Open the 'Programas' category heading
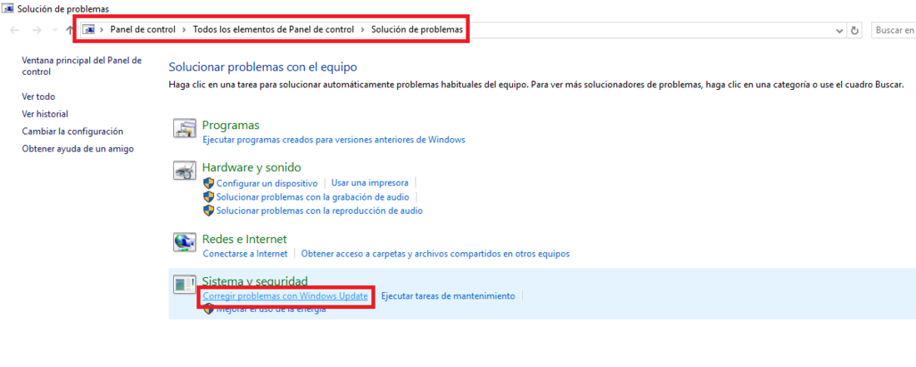The width and height of the screenshot is (916, 367). [231, 126]
